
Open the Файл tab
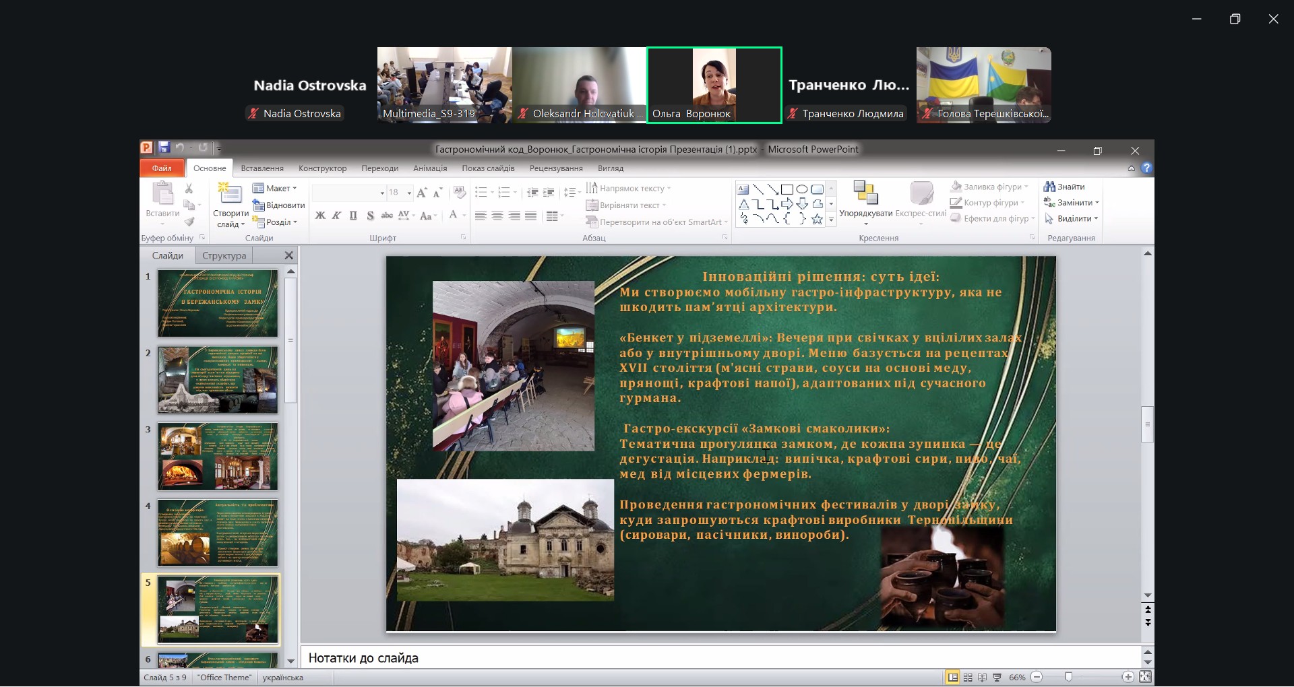[x=162, y=168]
